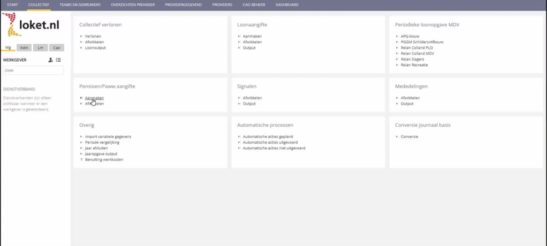
Task: Click the add employer icon
Action: (x=50, y=60)
